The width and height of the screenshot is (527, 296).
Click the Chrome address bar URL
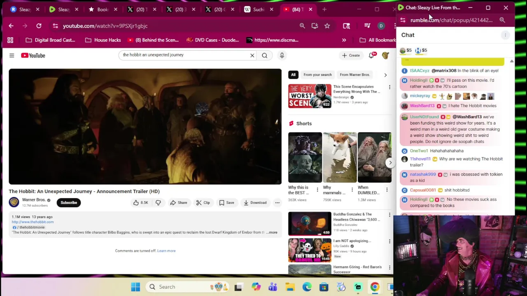[x=105, y=26]
